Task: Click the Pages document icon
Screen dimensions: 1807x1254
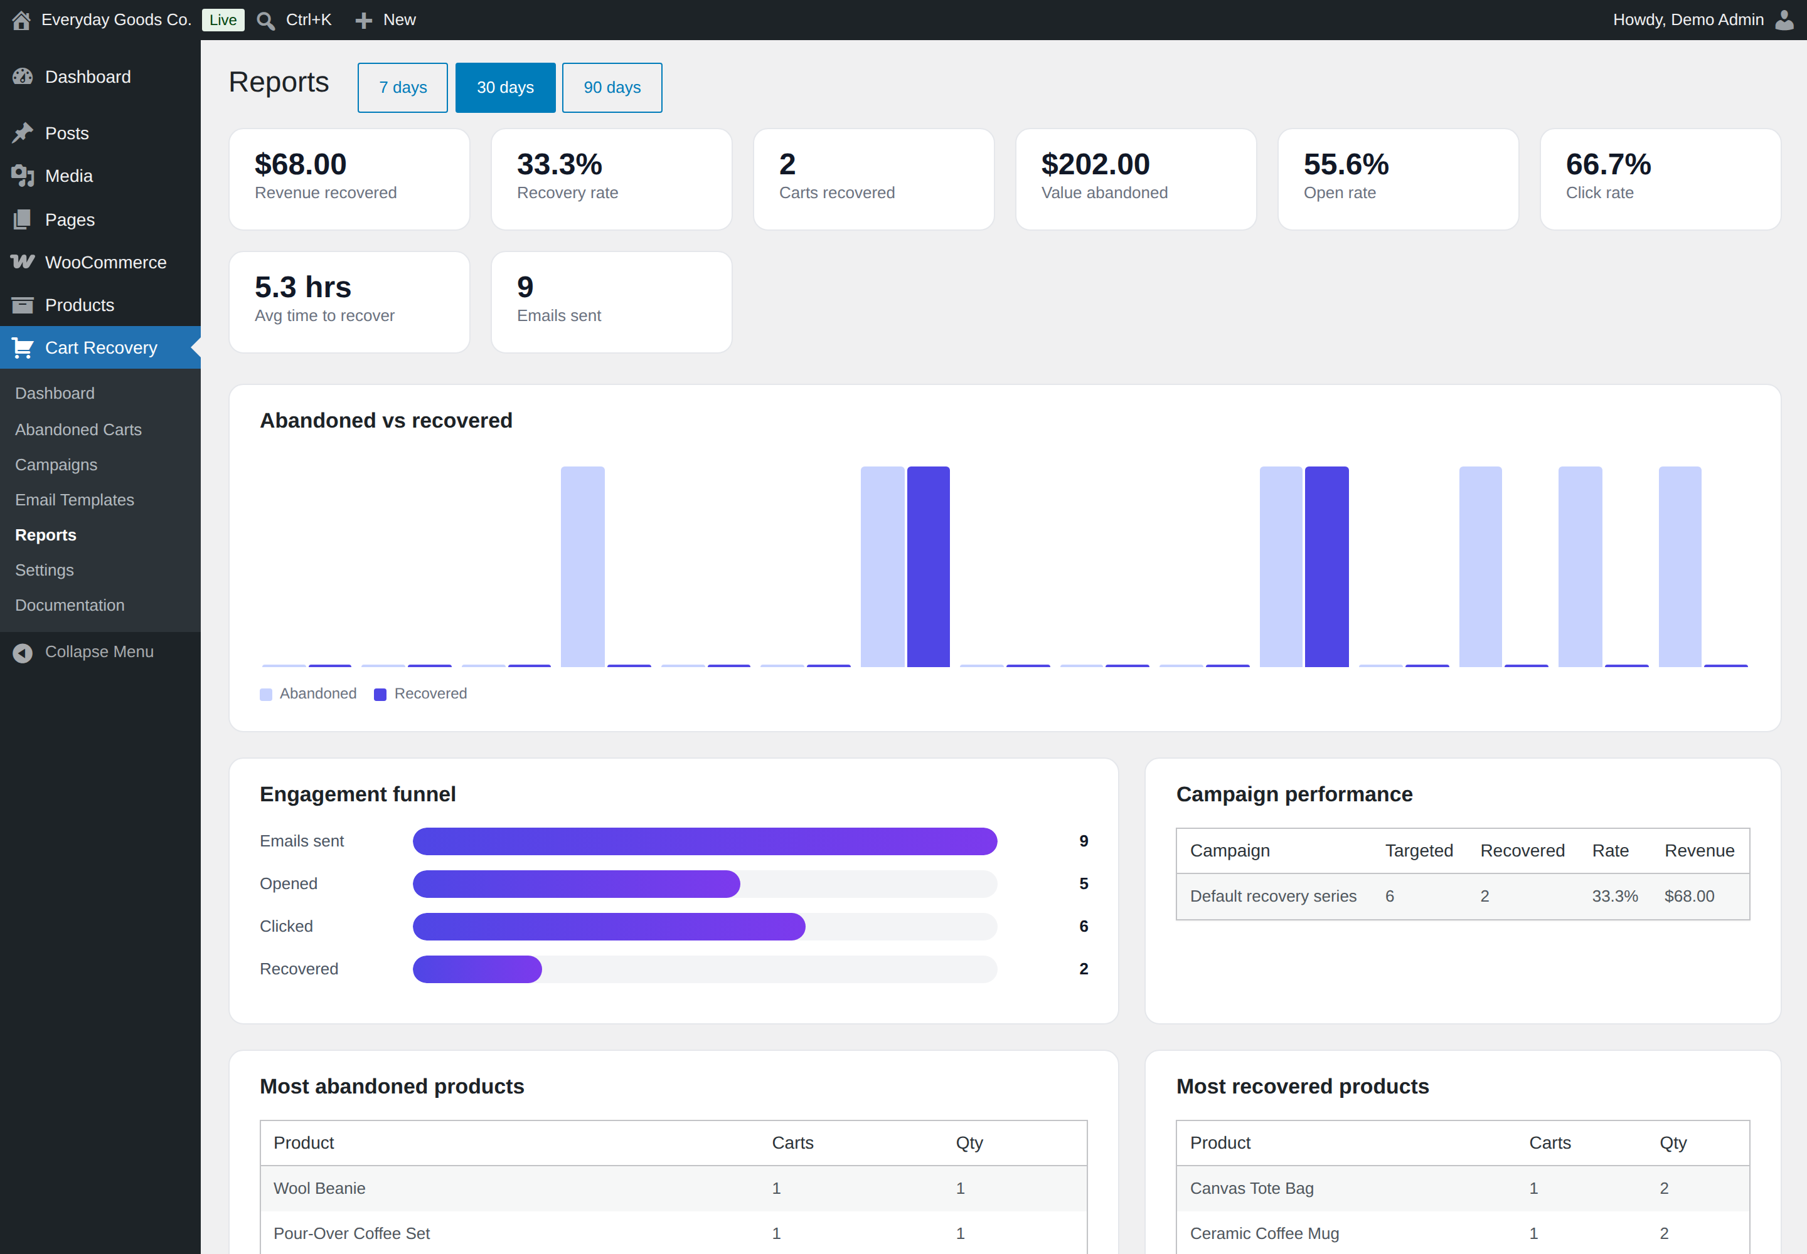Action: [23, 219]
